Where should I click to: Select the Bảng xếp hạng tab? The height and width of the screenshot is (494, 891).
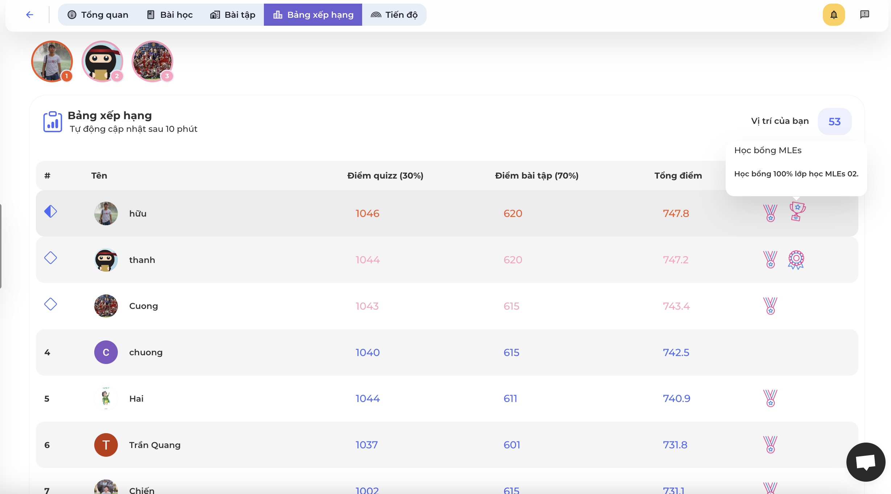(x=313, y=15)
